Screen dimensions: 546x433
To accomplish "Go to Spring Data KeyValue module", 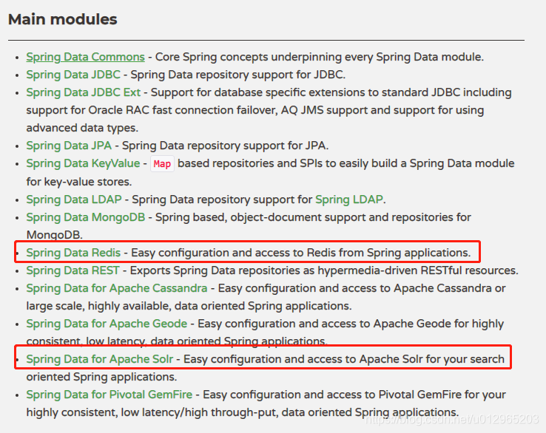I will tap(83, 163).
